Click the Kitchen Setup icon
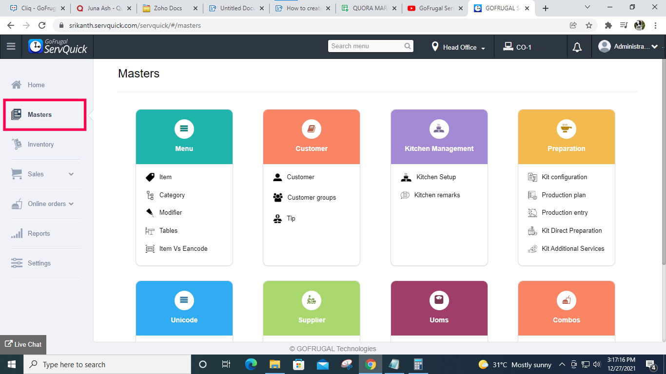The image size is (666, 374). (406, 177)
